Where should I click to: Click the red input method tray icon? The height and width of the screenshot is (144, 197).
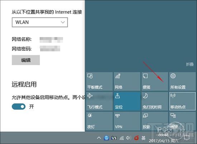pyautogui.click(x=136, y=138)
